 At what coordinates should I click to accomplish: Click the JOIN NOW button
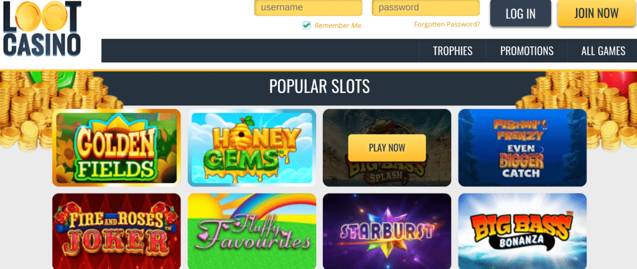click(x=597, y=14)
